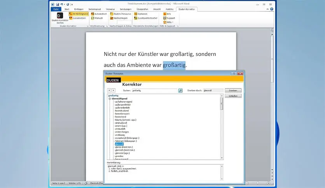Click the Support ribbon button

[169, 18]
